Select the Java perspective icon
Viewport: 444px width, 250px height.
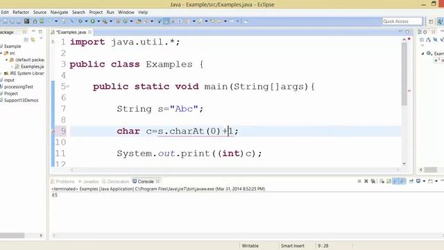click(441, 22)
